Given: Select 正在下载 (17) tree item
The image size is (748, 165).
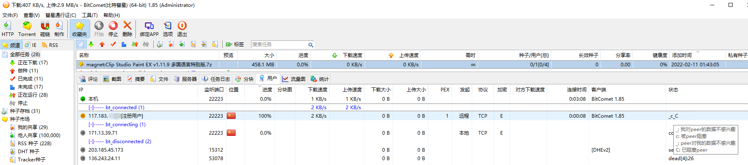Looking at the screenshot, I should (x=32, y=62).
